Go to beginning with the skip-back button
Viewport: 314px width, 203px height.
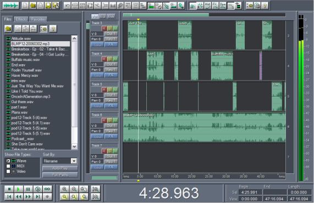9,197
